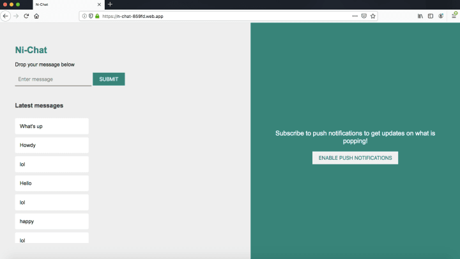The width and height of the screenshot is (460, 259).
Task: Click the site information icon in address bar
Action: click(84, 16)
